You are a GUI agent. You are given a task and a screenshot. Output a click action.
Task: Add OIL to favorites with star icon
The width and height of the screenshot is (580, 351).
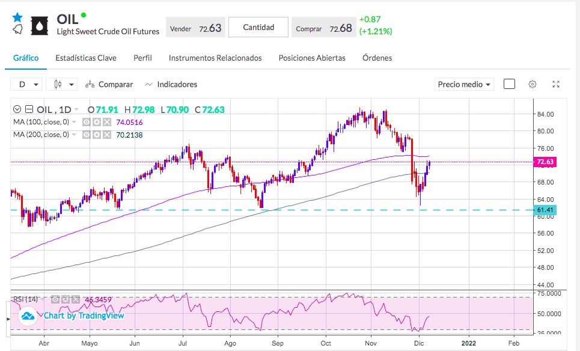tap(17, 17)
